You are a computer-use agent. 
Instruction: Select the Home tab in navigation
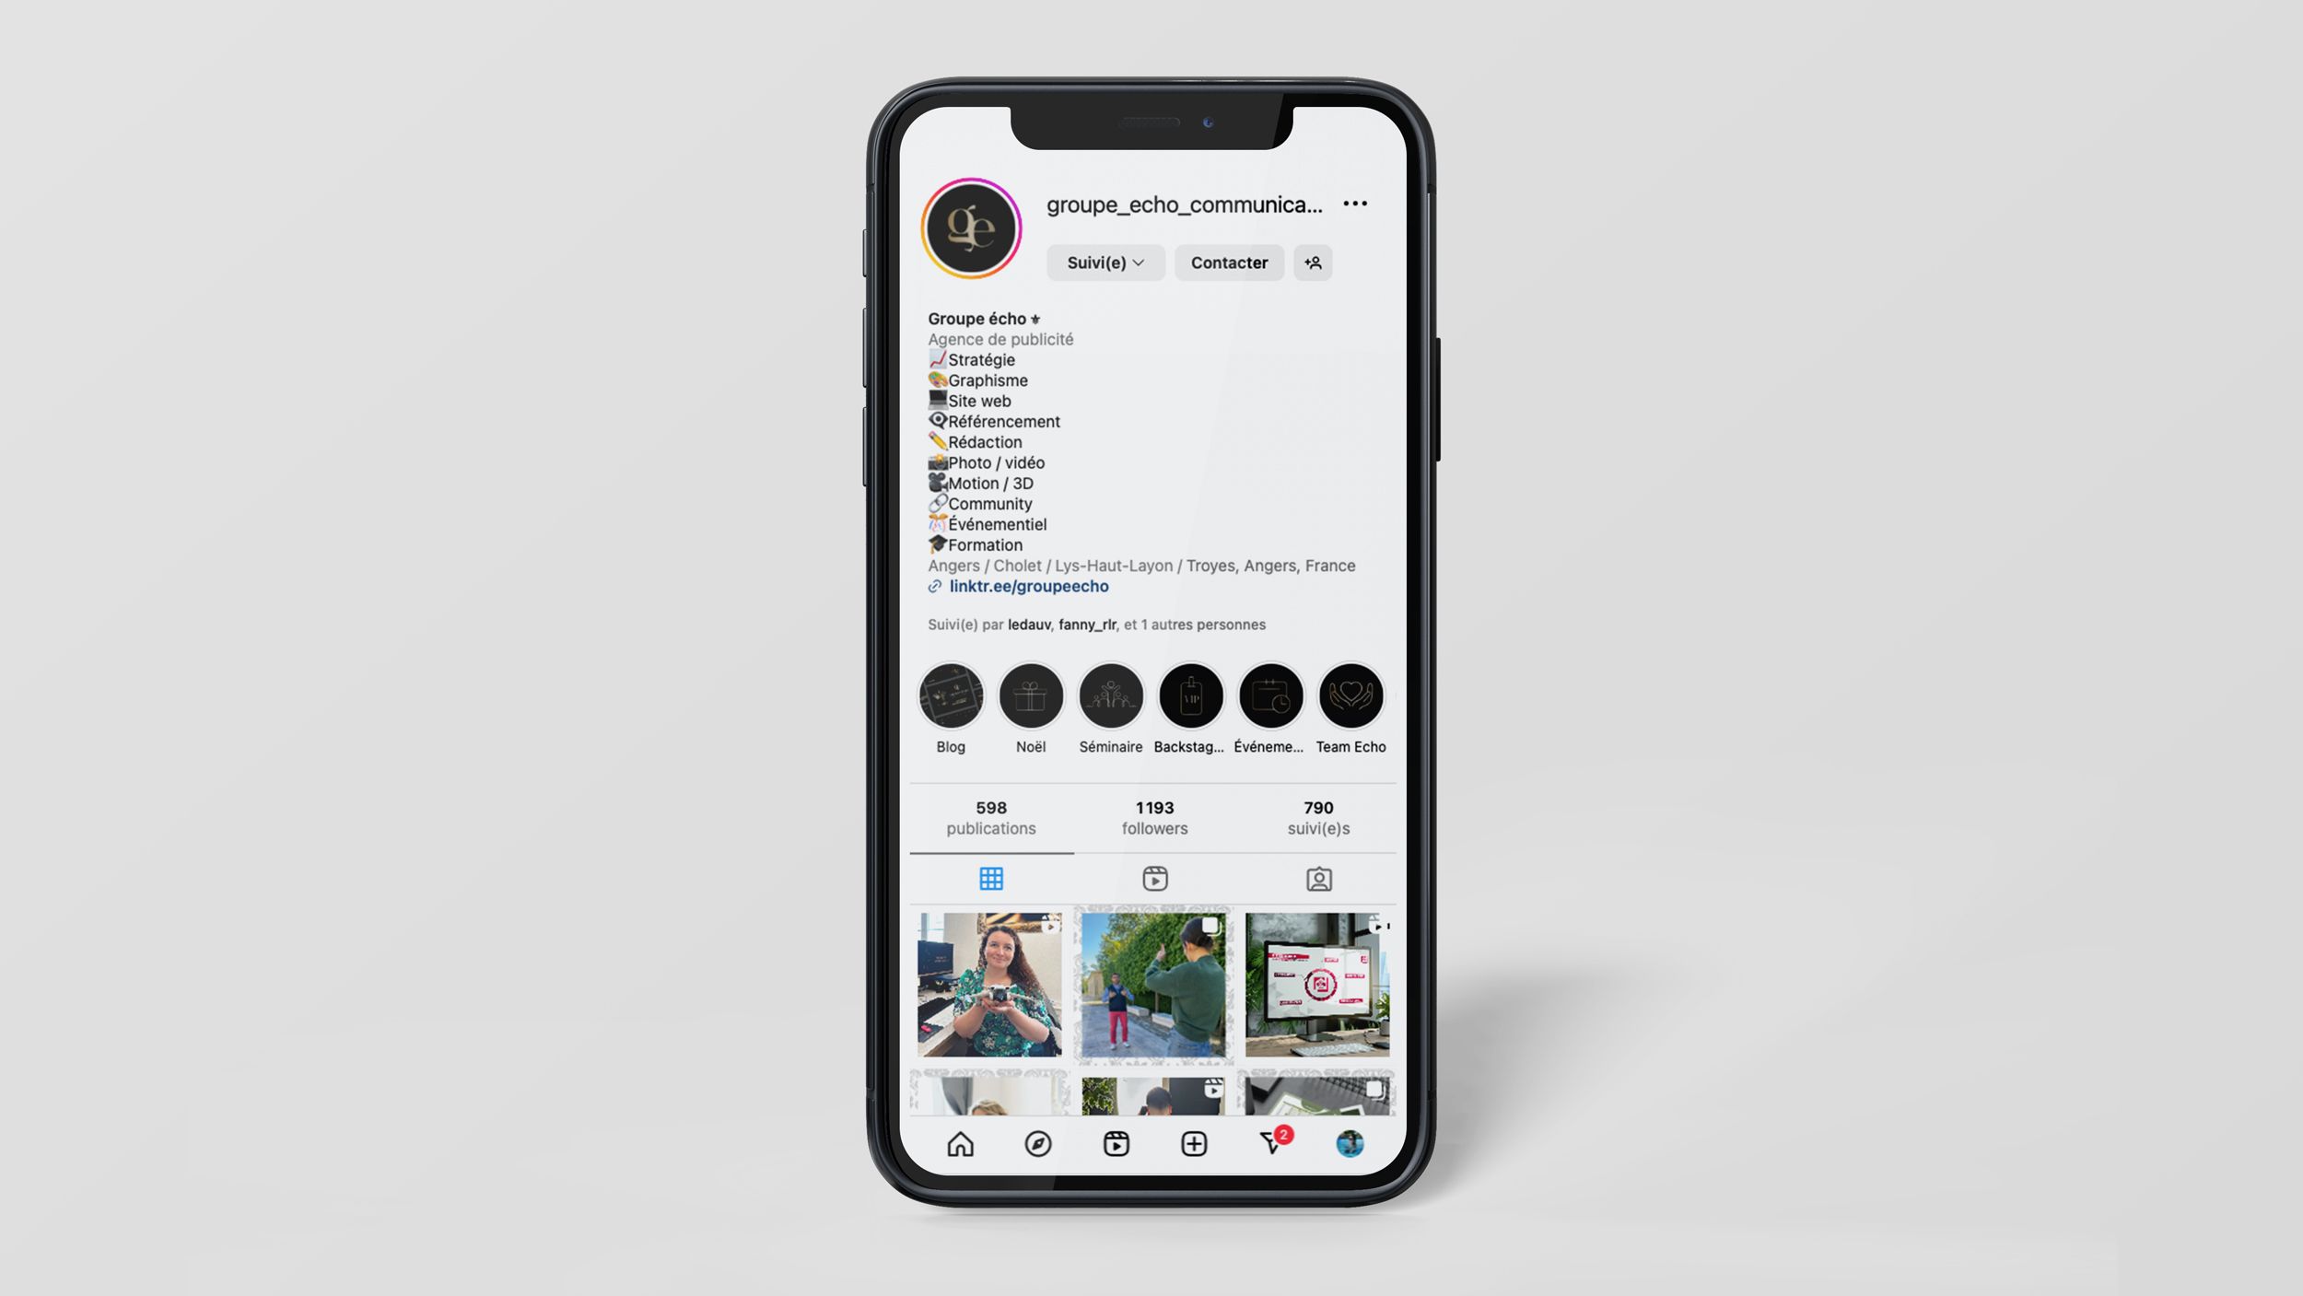tap(960, 1142)
